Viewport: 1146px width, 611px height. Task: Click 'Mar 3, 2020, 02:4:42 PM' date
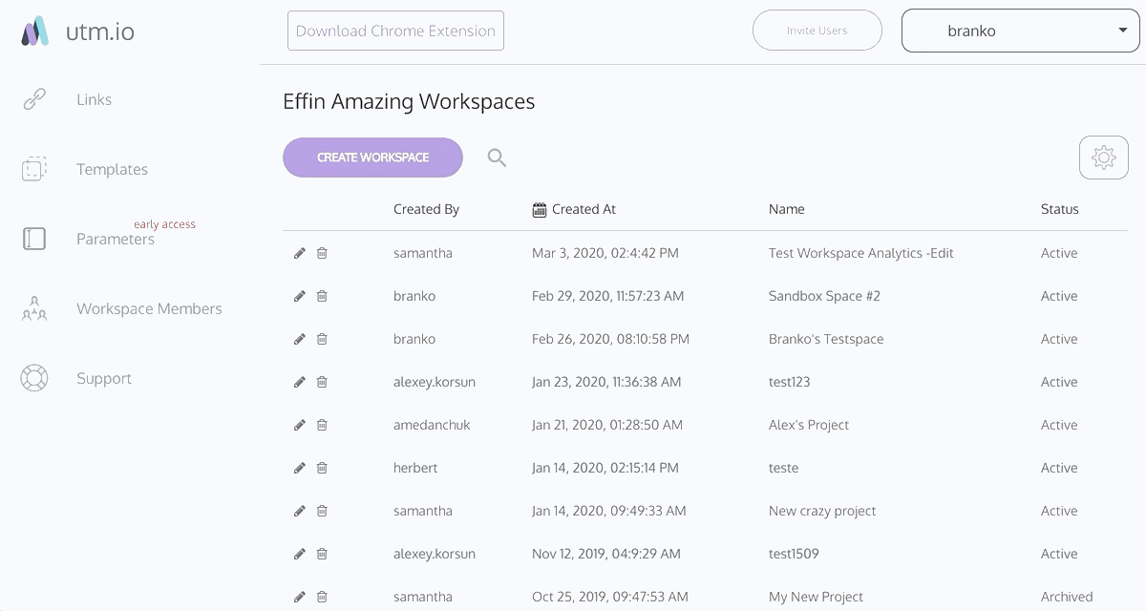click(605, 253)
